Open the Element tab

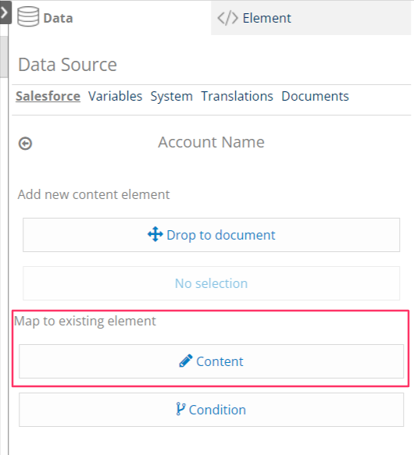point(311,18)
